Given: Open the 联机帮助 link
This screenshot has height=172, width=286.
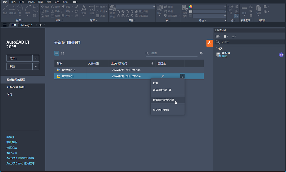Looking at the screenshot, I should (12, 142).
